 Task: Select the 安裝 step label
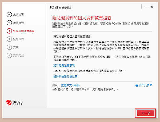(16, 47)
